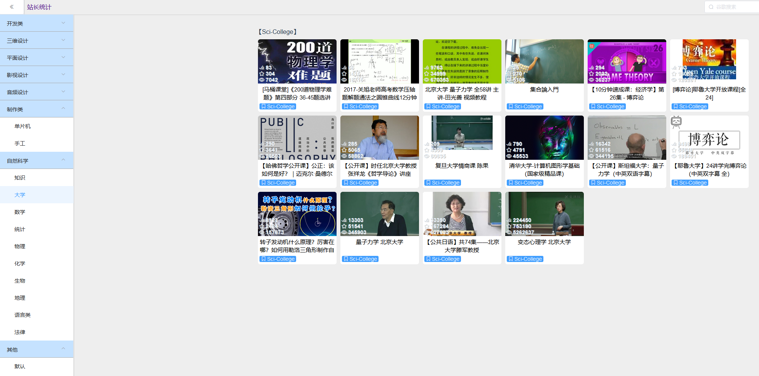Expand the 开发类 category
Screen dimensions: 759x376
tap(37, 23)
